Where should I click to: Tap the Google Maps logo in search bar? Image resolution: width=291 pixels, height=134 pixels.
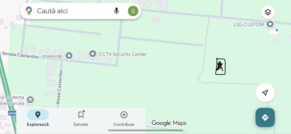pyautogui.click(x=29, y=11)
